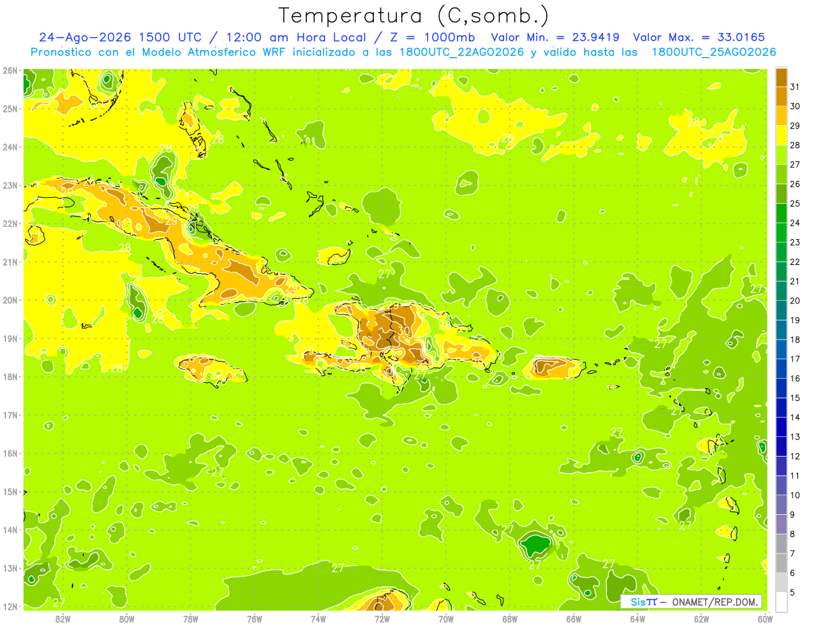Click the dark brown swatch above legend 31
This screenshot has width=813, height=628.
(x=781, y=77)
